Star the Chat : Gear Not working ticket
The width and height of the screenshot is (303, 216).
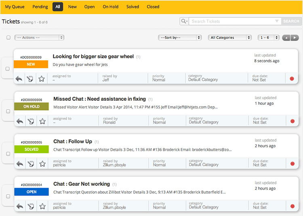click(x=42, y=206)
